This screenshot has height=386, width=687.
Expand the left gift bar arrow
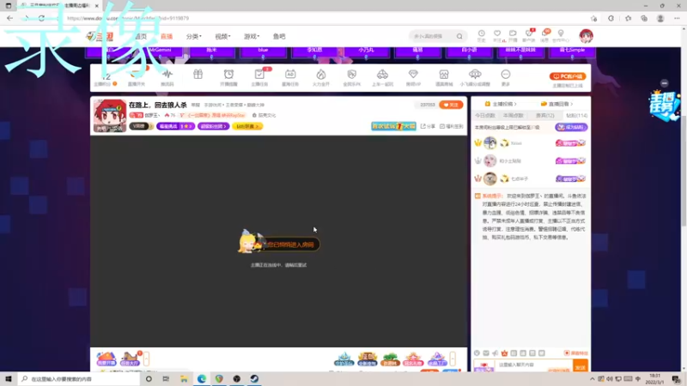coord(146,359)
